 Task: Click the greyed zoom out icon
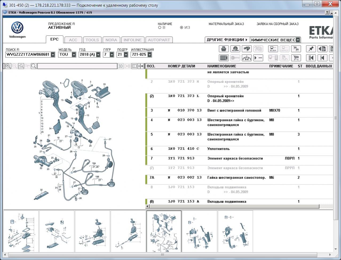click(15, 66)
